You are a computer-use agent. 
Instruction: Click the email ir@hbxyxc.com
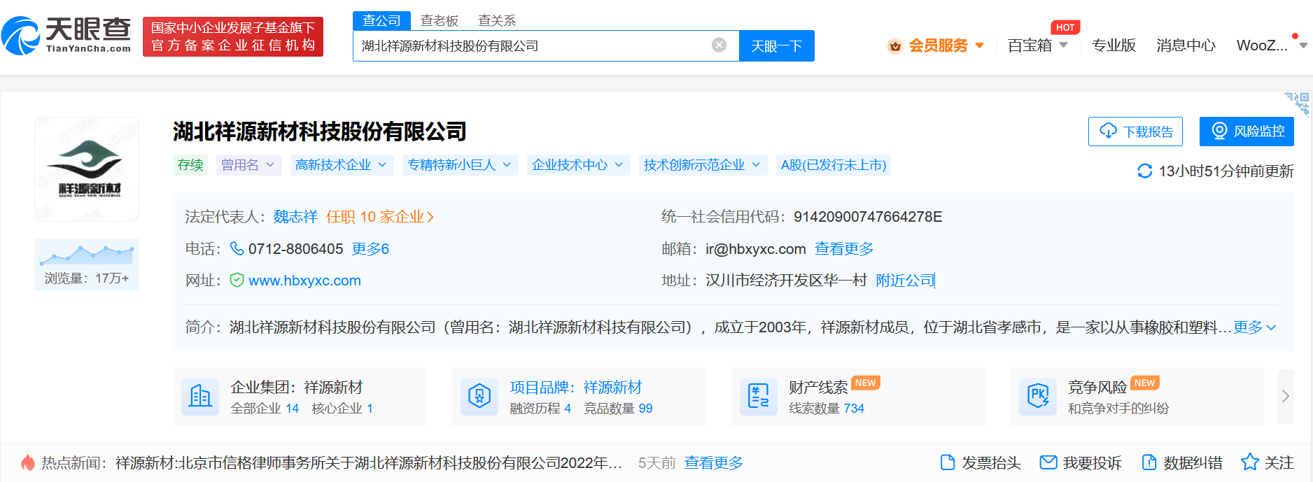(755, 249)
